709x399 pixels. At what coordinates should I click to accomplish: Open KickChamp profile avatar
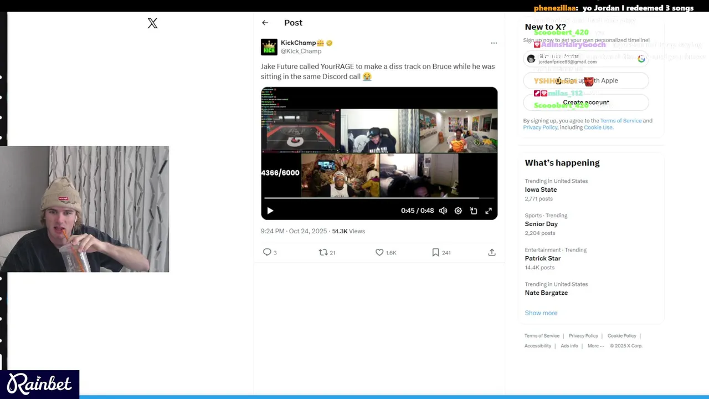269,47
